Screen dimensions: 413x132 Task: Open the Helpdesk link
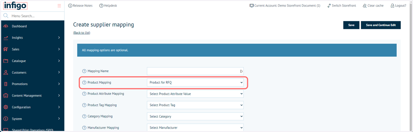pos(110,6)
